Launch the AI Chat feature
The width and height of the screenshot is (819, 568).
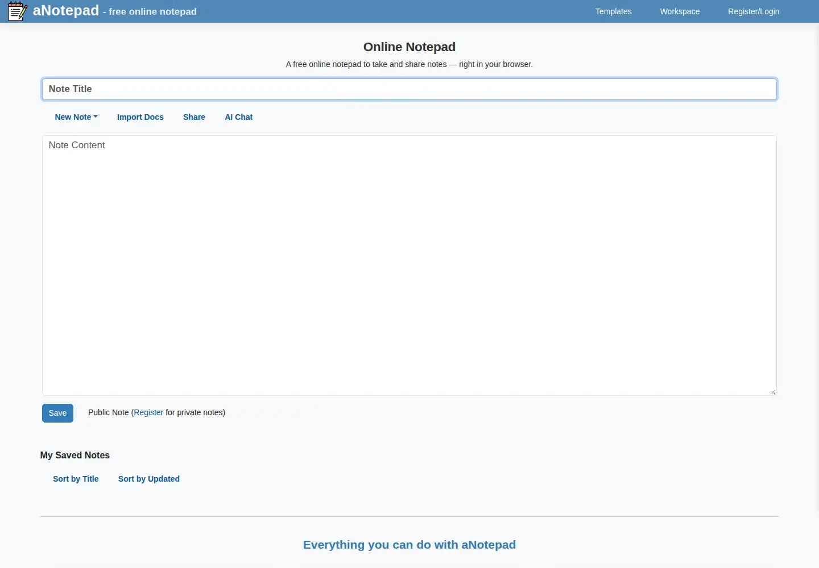pos(239,117)
